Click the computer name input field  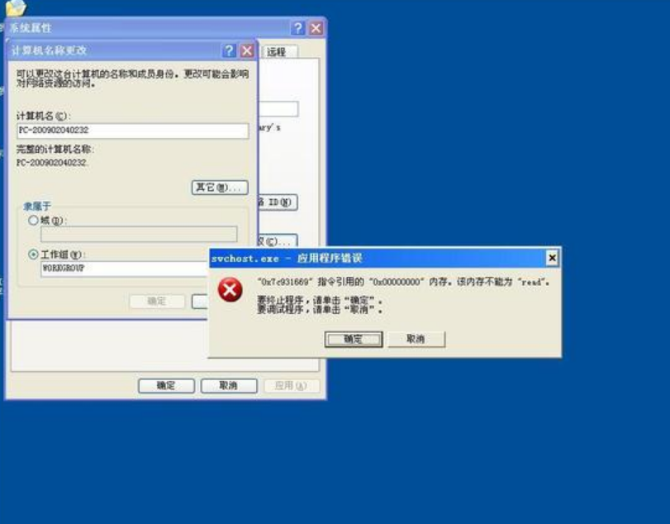point(133,131)
